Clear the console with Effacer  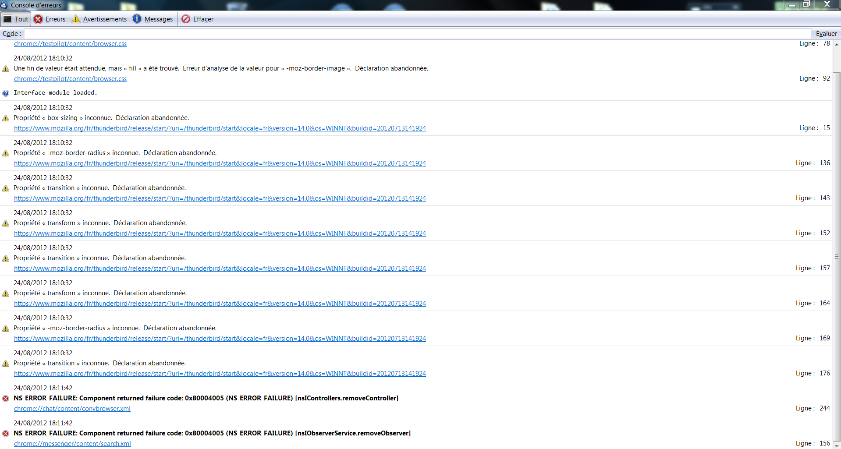coord(198,19)
